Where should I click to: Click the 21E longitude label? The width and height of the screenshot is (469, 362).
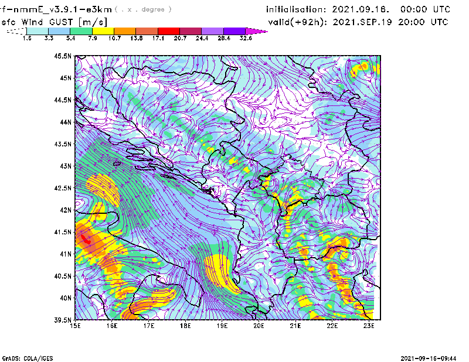point(295,326)
